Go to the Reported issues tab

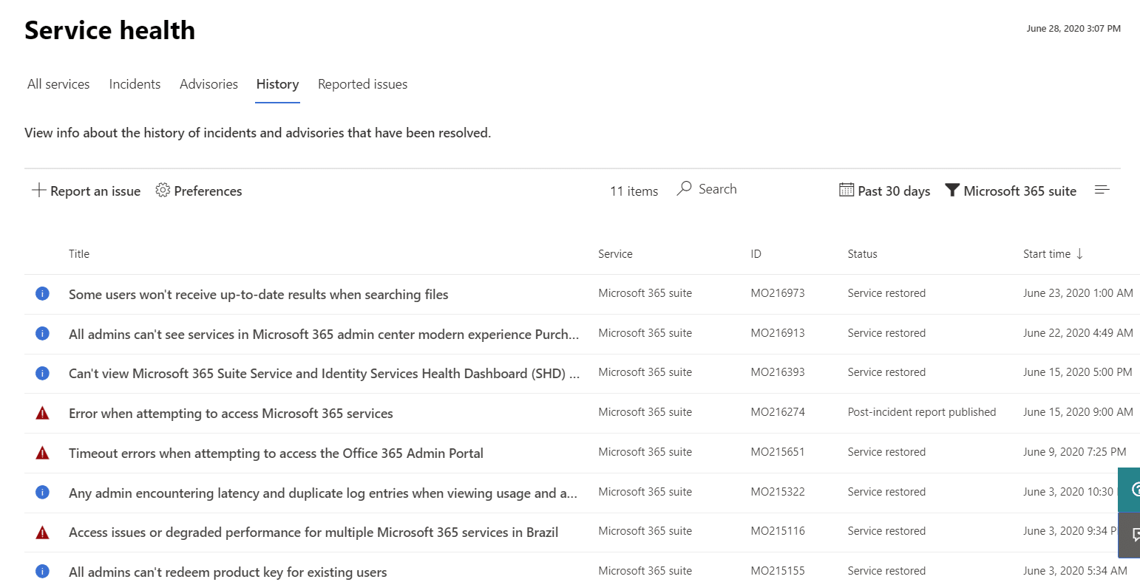(362, 84)
